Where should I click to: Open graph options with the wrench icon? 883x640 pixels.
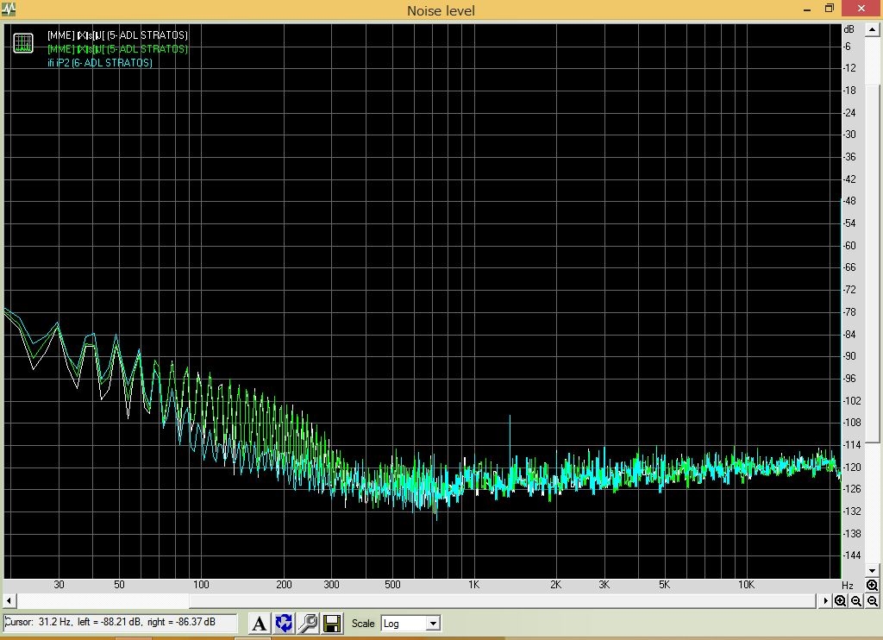(308, 623)
